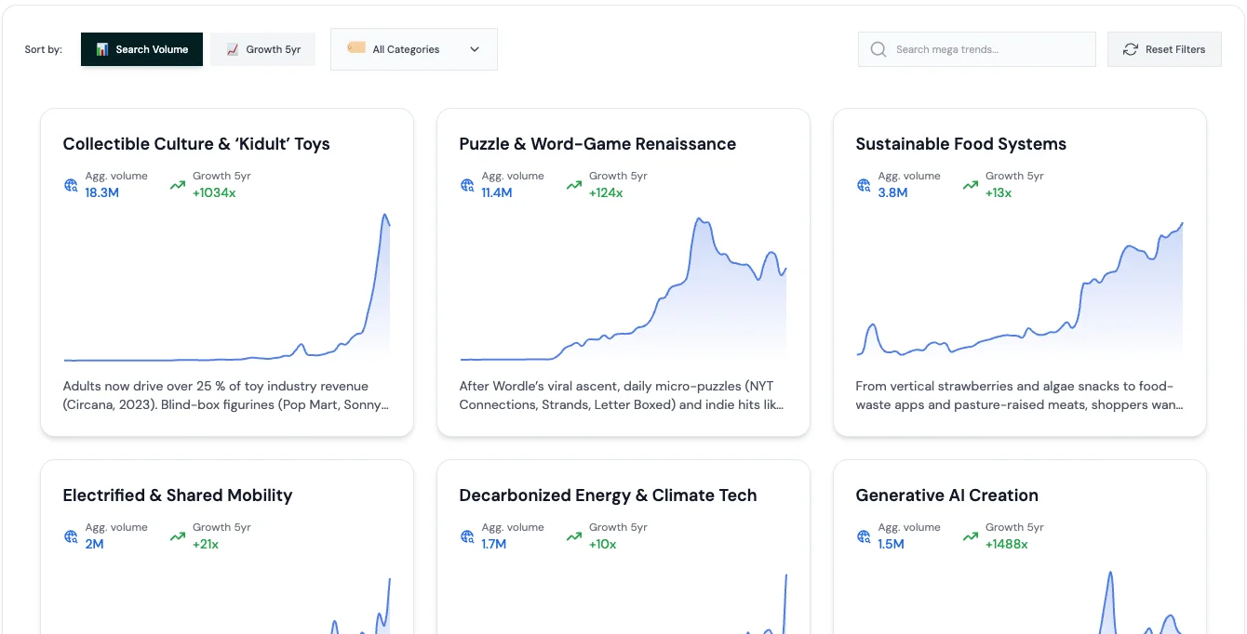Switch sorting to Growth 5yr
The width and height of the screenshot is (1247, 634).
point(262,49)
